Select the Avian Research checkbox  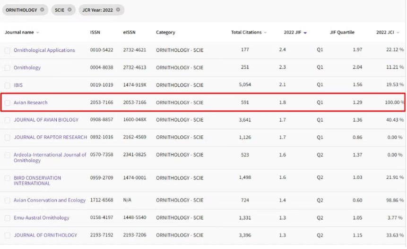[8, 102]
